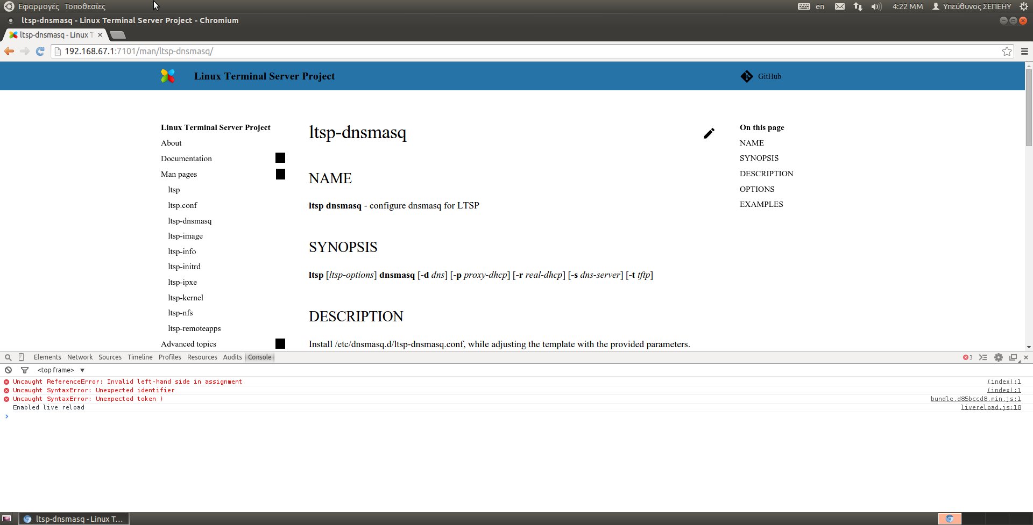Expand the Man pages section square marker
Screen dimensions: 1033x525
[280, 174]
